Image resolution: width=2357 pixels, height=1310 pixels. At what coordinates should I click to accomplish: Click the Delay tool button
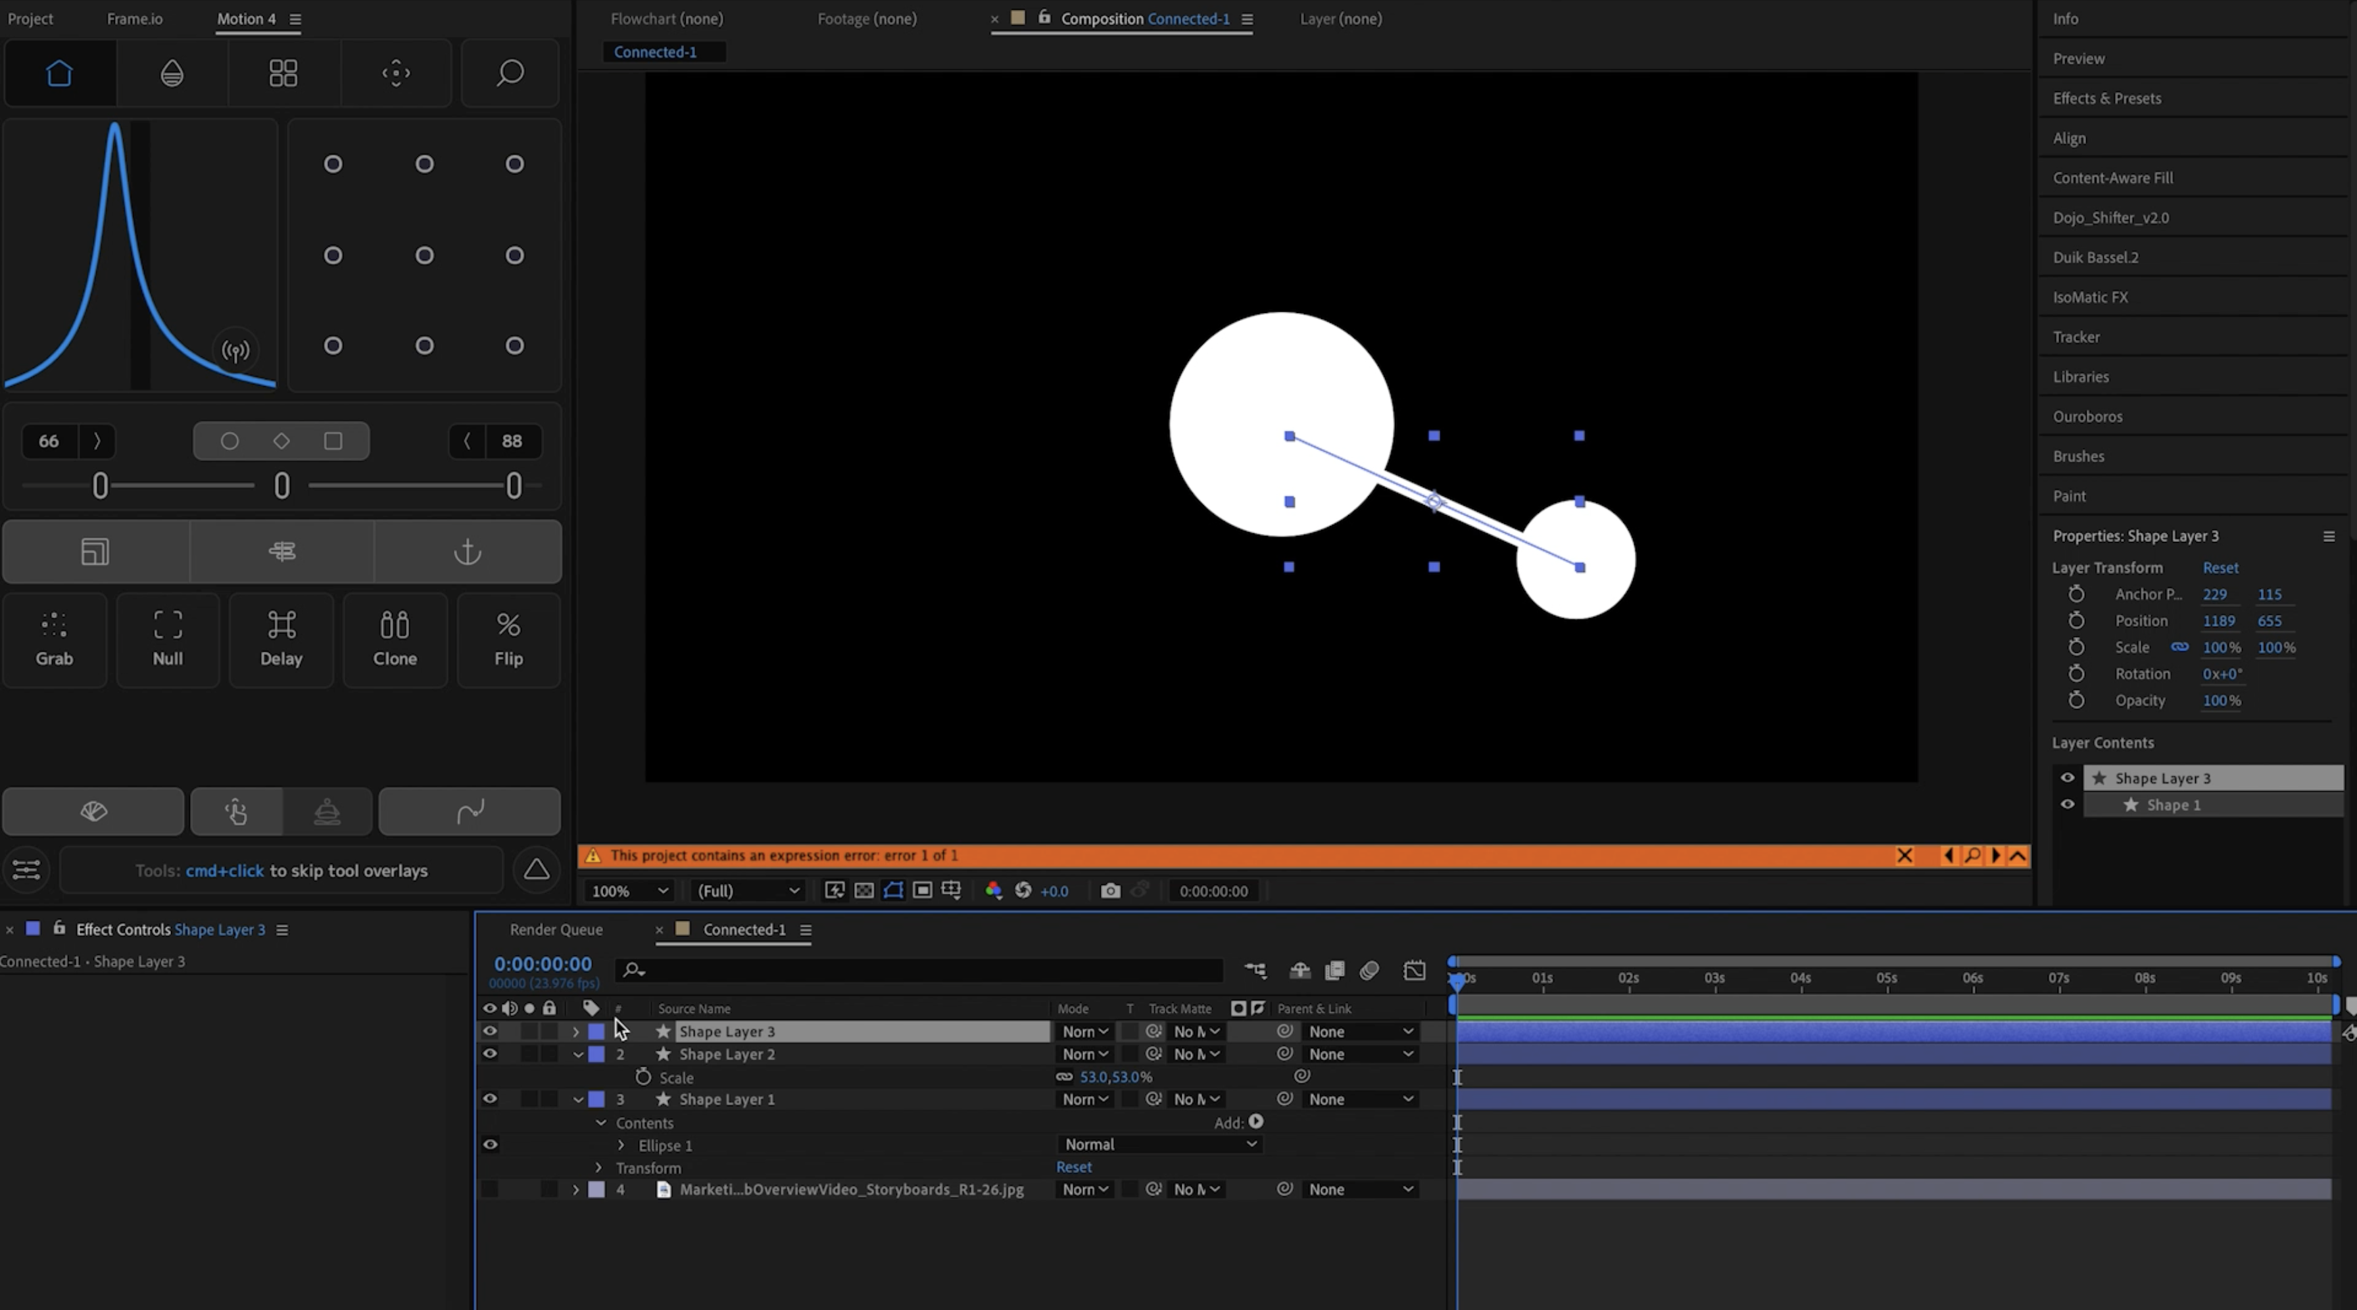pos(281,639)
